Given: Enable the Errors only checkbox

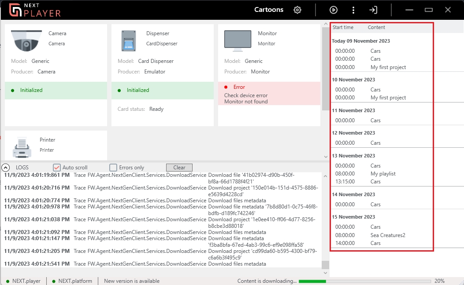Looking at the screenshot, I should click(x=113, y=168).
